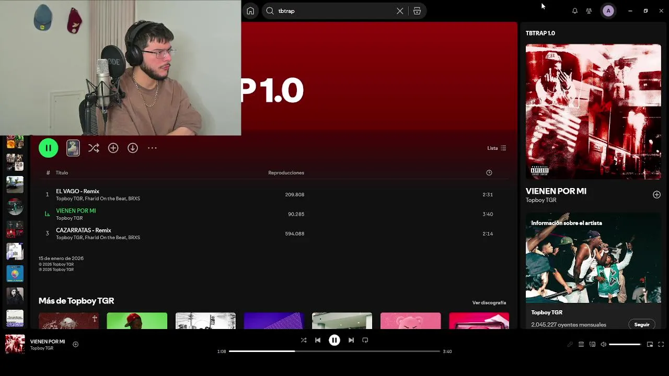
Task: Open the dark portrait cover in sidebar
Action: 15,296
